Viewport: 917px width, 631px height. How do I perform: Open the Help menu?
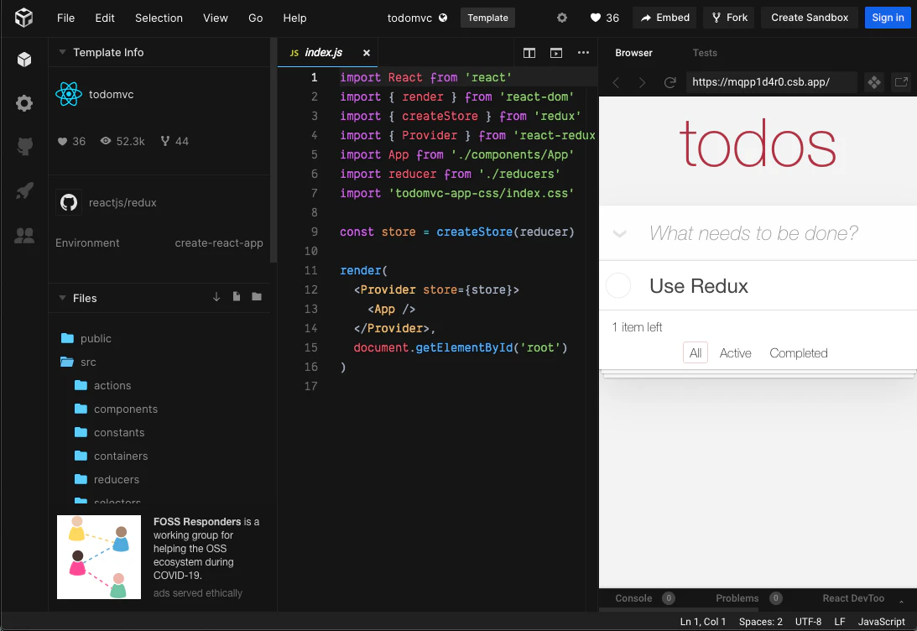point(294,18)
